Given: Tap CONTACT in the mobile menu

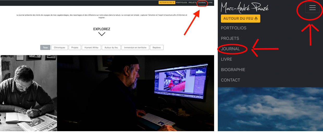Looking at the screenshot, I should point(230,80).
